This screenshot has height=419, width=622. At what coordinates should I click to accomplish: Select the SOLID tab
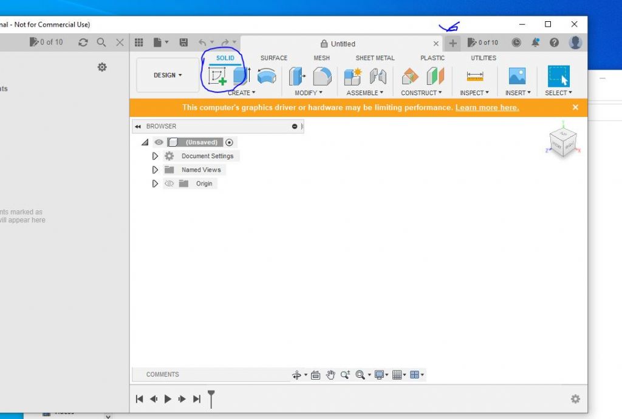(x=225, y=58)
